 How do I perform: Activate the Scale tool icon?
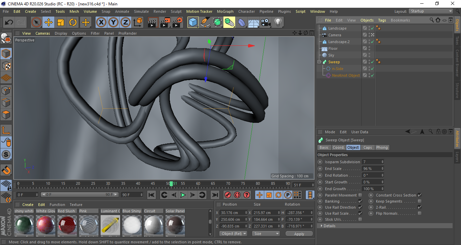pyautogui.click(x=61, y=23)
